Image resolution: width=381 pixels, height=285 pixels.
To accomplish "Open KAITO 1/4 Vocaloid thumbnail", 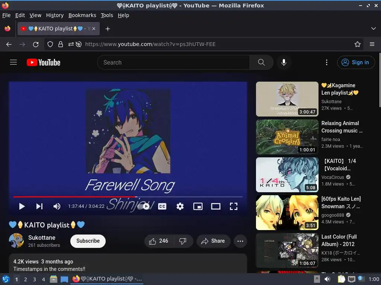I will [x=287, y=175].
